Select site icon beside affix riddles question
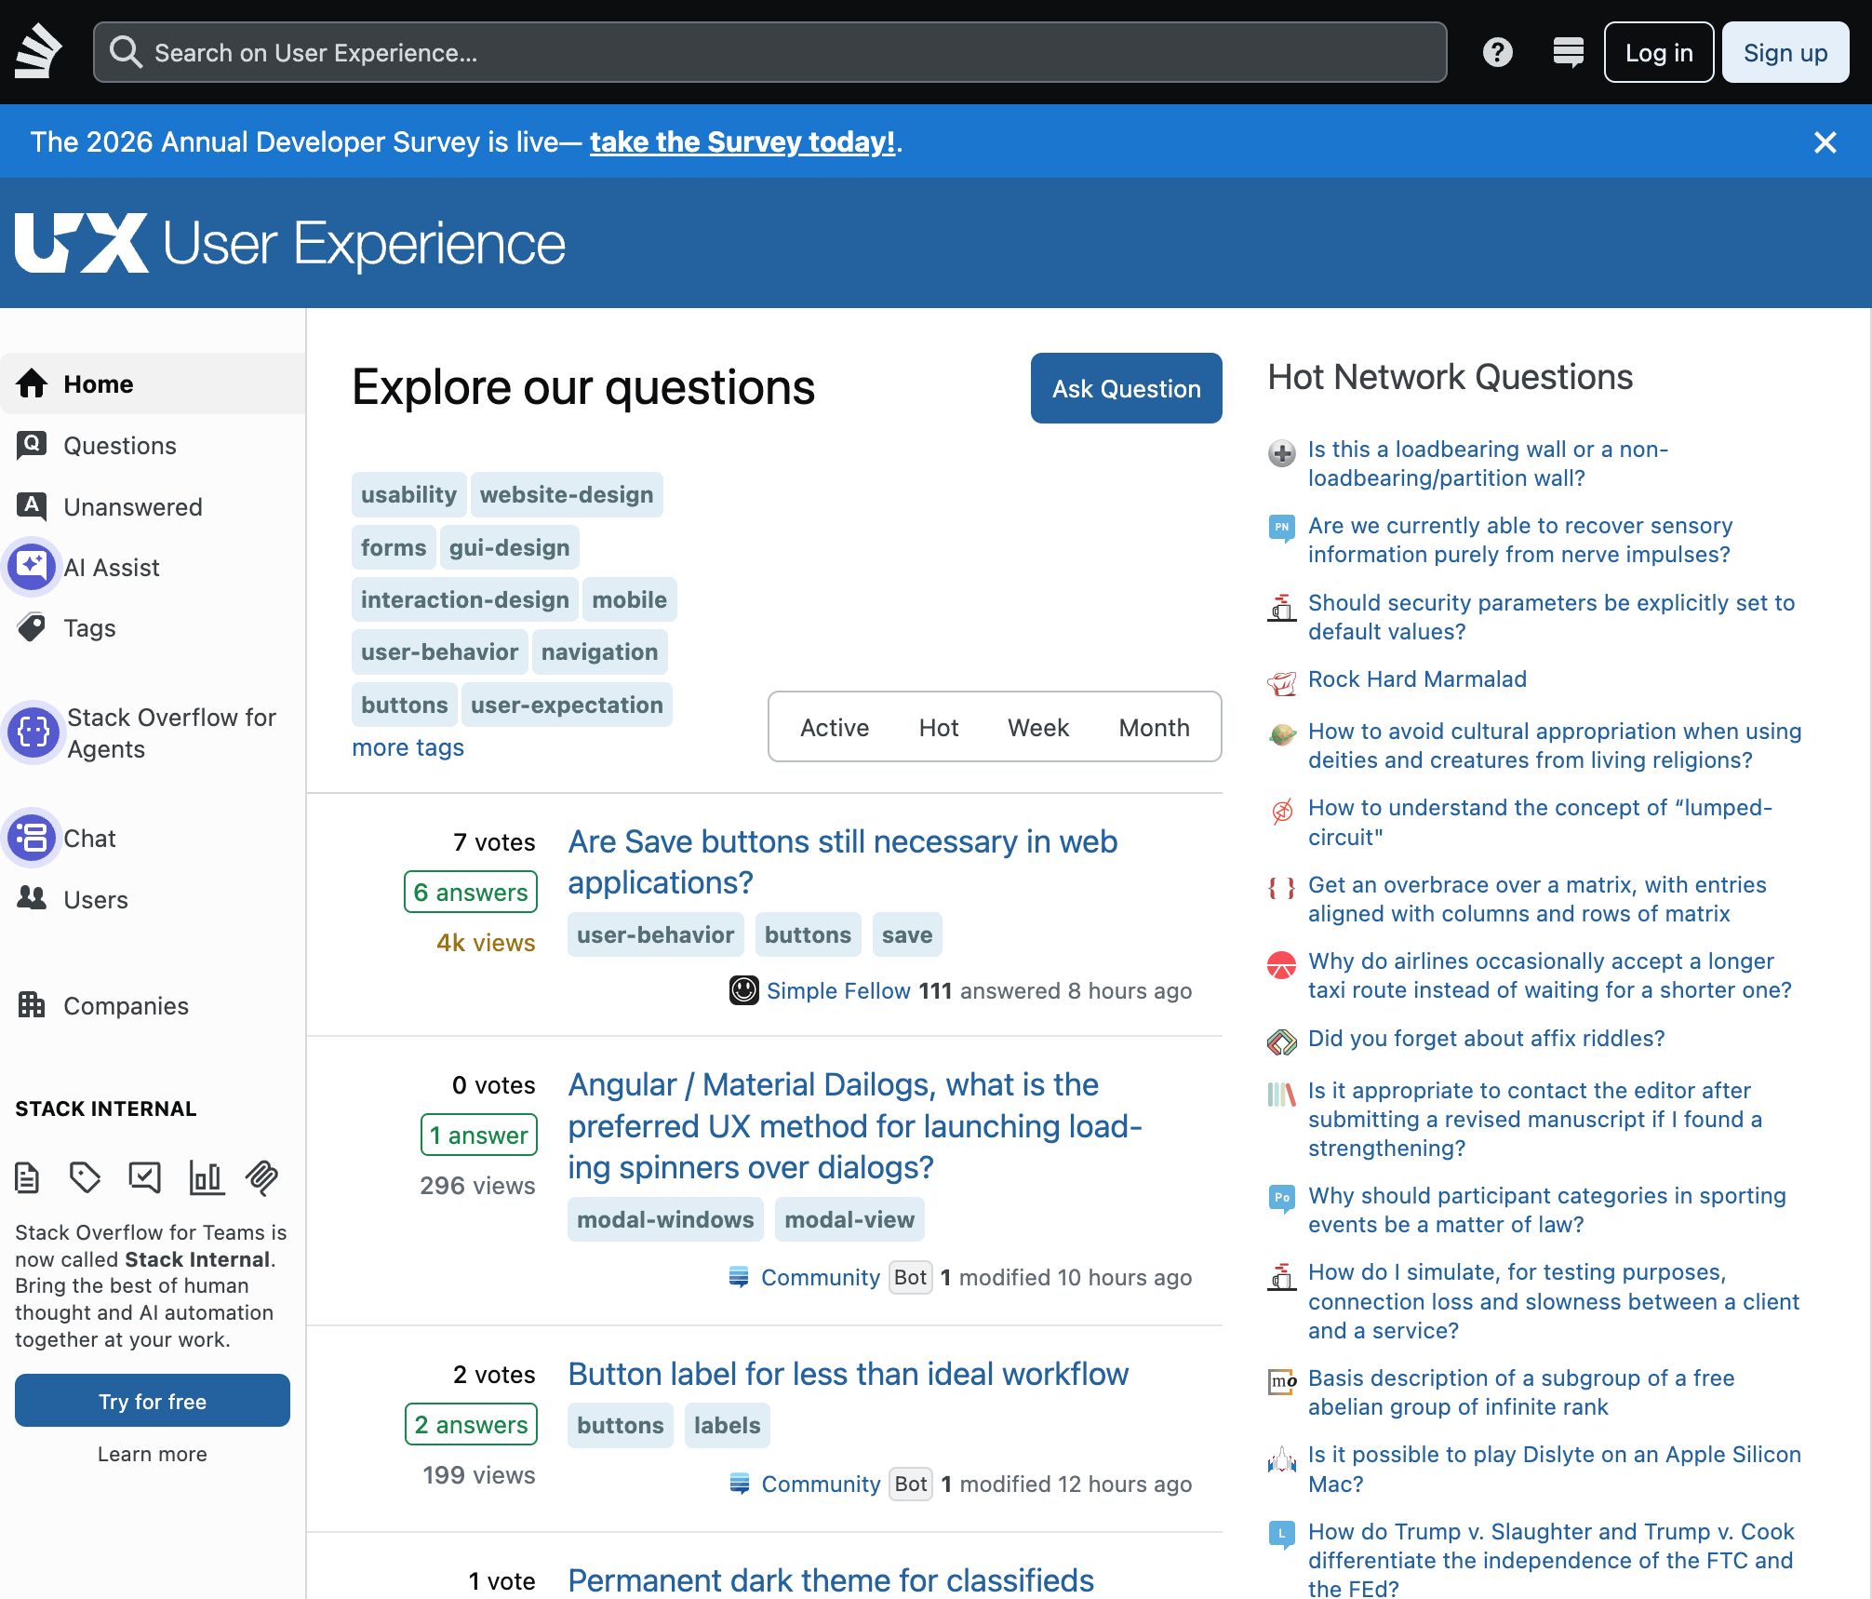 click(x=1282, y=1042)
